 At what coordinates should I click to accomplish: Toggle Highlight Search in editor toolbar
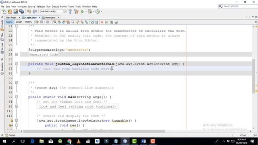tap(68, 22)
